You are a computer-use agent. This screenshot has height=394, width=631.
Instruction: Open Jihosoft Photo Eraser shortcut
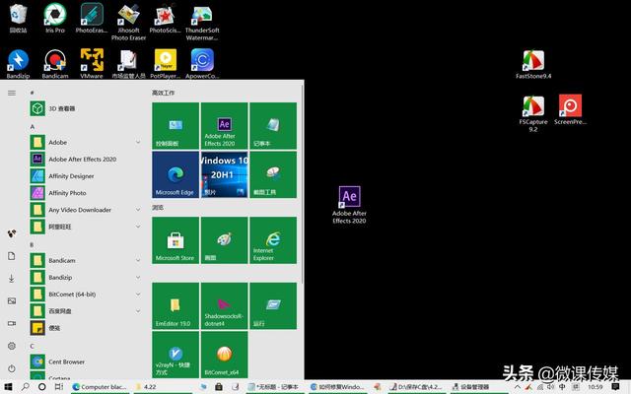(x=128, y=22)
